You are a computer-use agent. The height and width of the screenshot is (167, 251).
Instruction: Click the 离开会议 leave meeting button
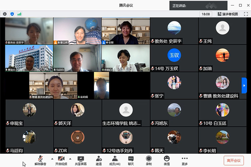[x=233, y=160]
